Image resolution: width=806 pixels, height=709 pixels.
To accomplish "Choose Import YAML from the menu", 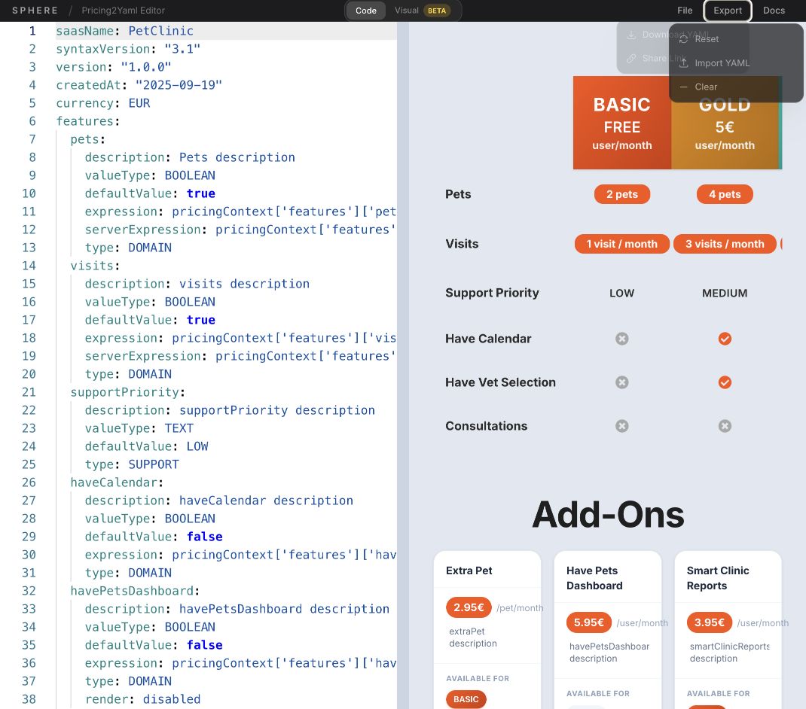I will 736,63.
